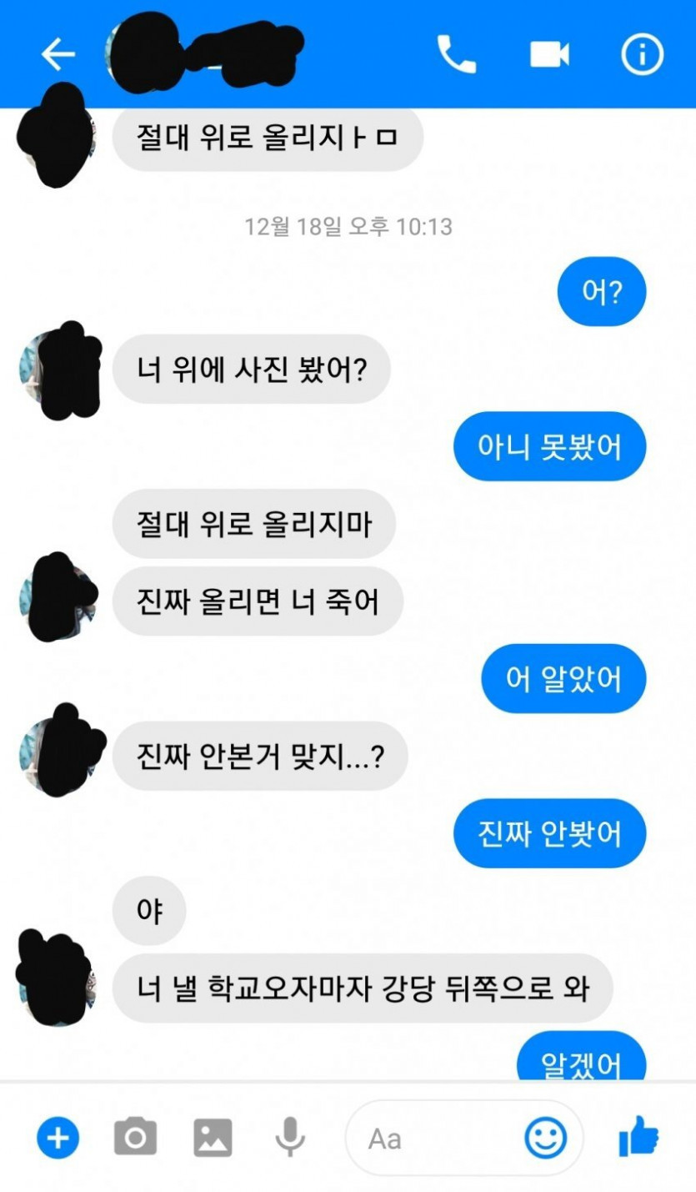The image size is (696, 1192).
Task: Open the photo gallery picker icon
Action: coord(213,1138)
